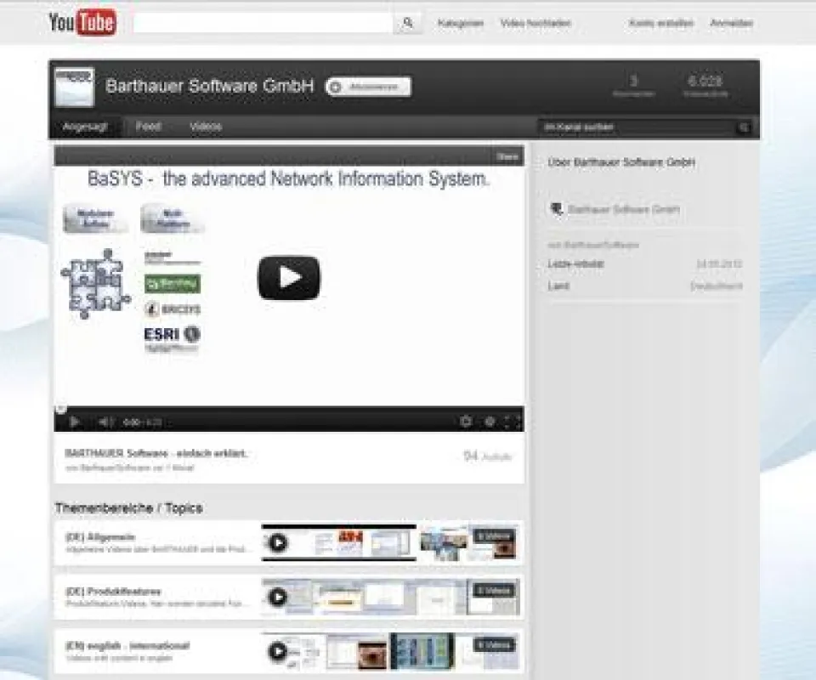
Task: Mute the video with the speaker icon
Action: tap(105, 422)
